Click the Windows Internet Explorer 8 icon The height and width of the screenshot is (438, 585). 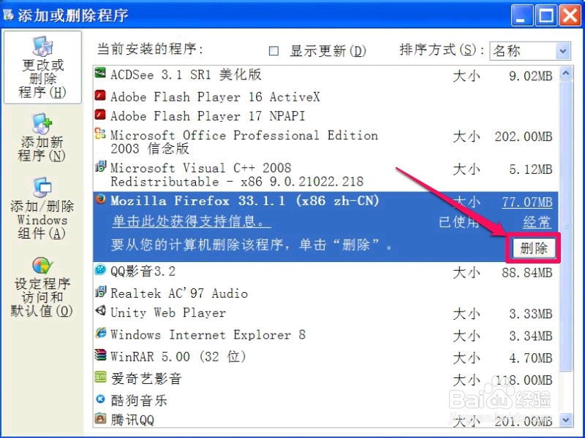coord(100,333)
